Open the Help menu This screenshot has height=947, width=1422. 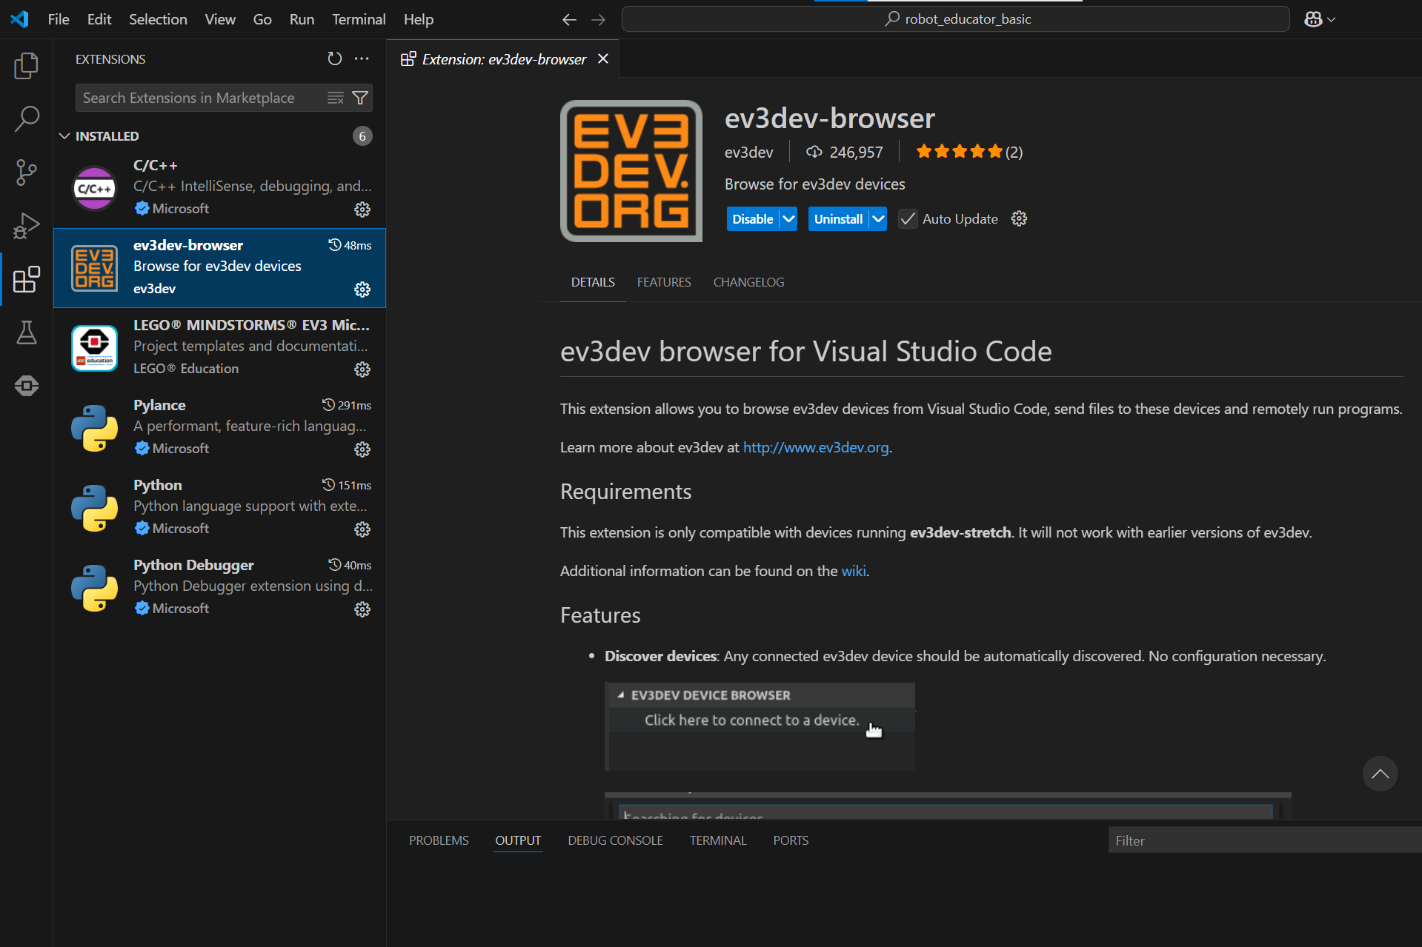coord(419,19)
